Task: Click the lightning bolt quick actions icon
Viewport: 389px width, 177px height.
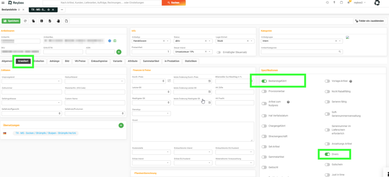Action: click(x=334, y=3)
